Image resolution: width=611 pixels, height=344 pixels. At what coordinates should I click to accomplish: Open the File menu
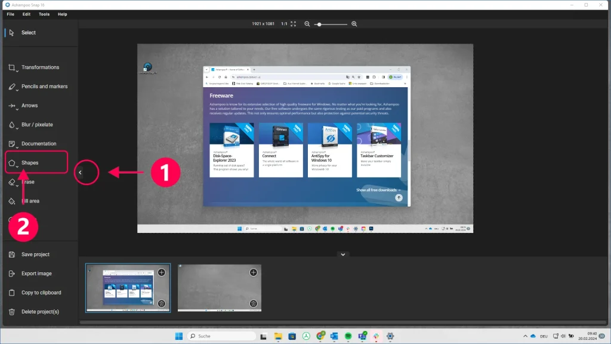(11, 14)
